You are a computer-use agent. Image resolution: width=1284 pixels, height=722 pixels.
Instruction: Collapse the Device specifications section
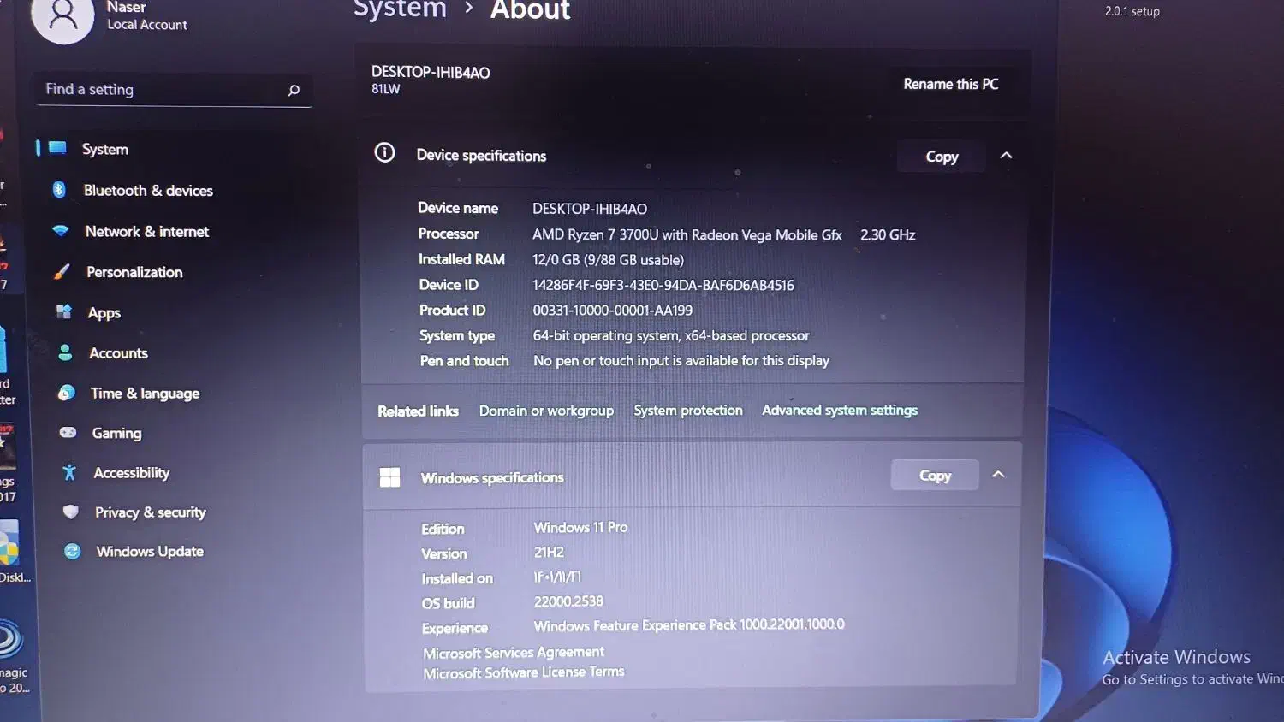coord(1006,156)
